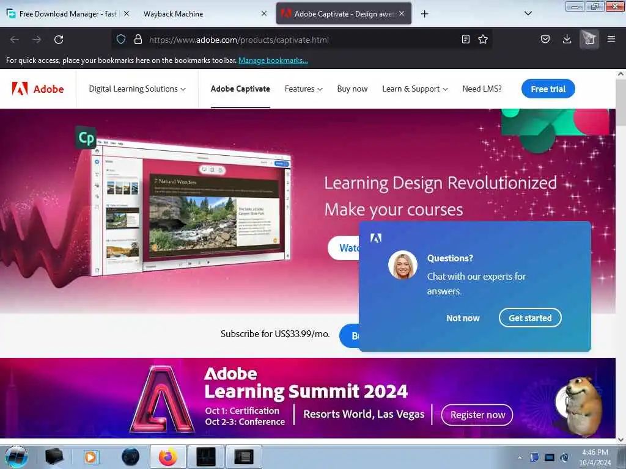Expand the Features dropdown menu

[x=303, y=89]
